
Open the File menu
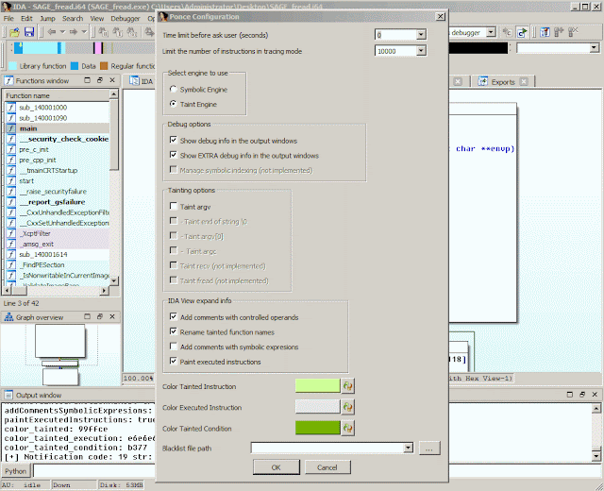pos(8,18)
